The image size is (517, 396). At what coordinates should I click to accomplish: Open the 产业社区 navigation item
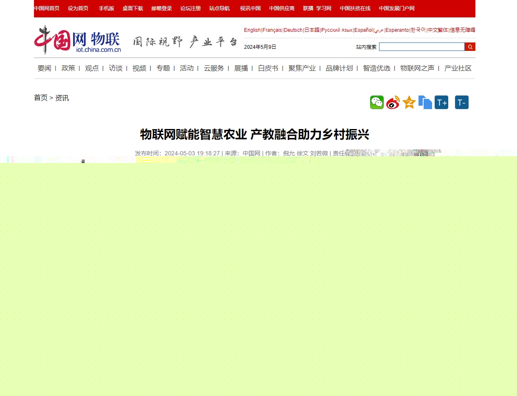click(x=458, y=68)
